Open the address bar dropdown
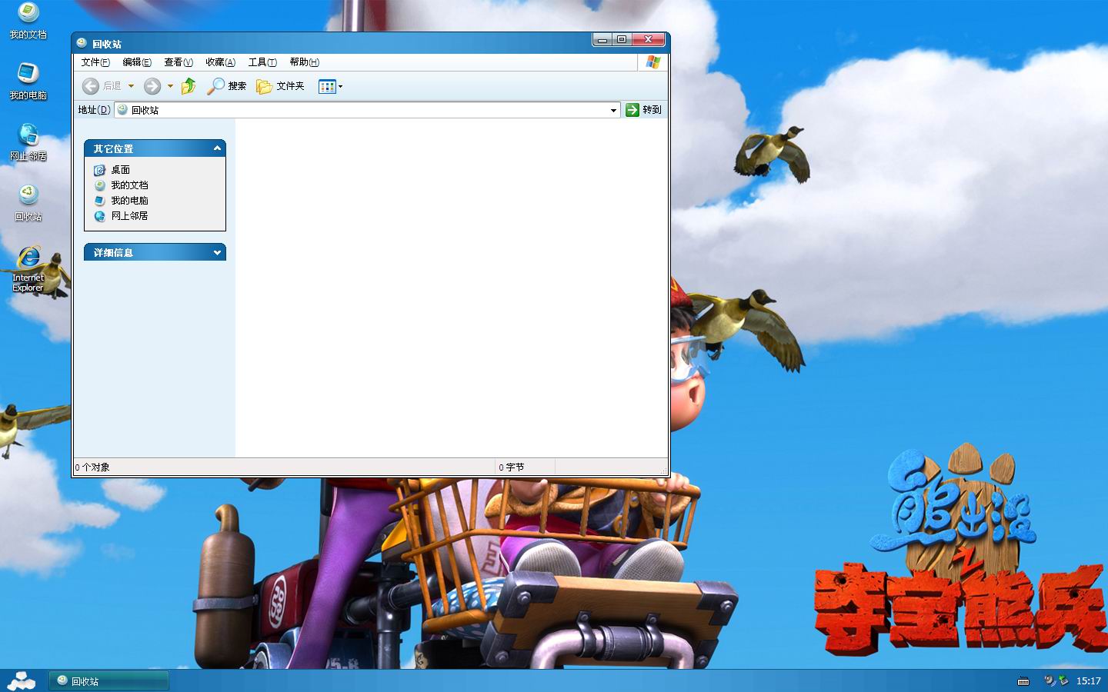 613,110
